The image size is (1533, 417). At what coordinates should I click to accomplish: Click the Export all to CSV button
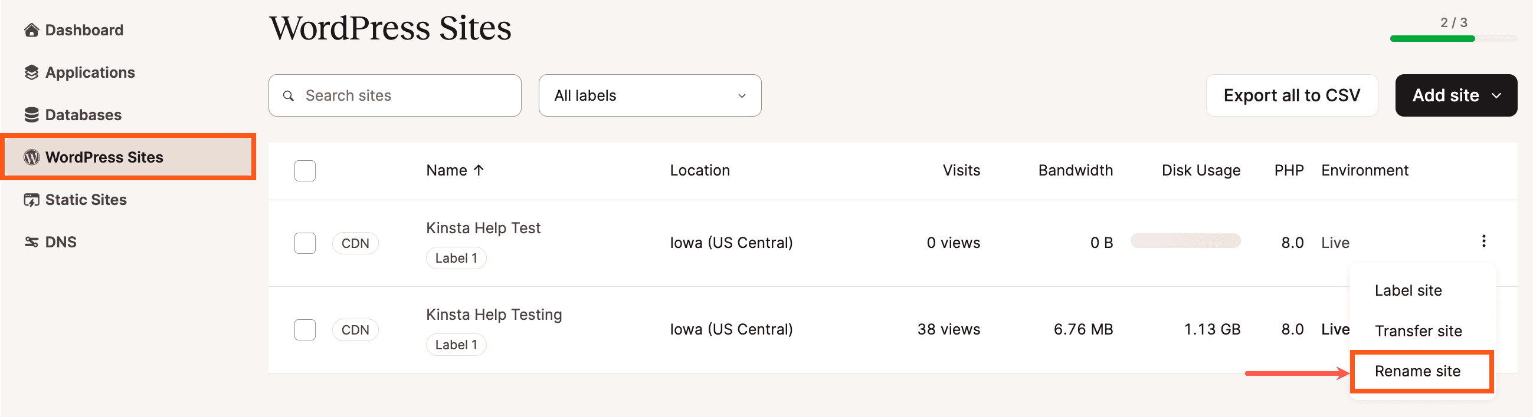(x=1291, y=95)
